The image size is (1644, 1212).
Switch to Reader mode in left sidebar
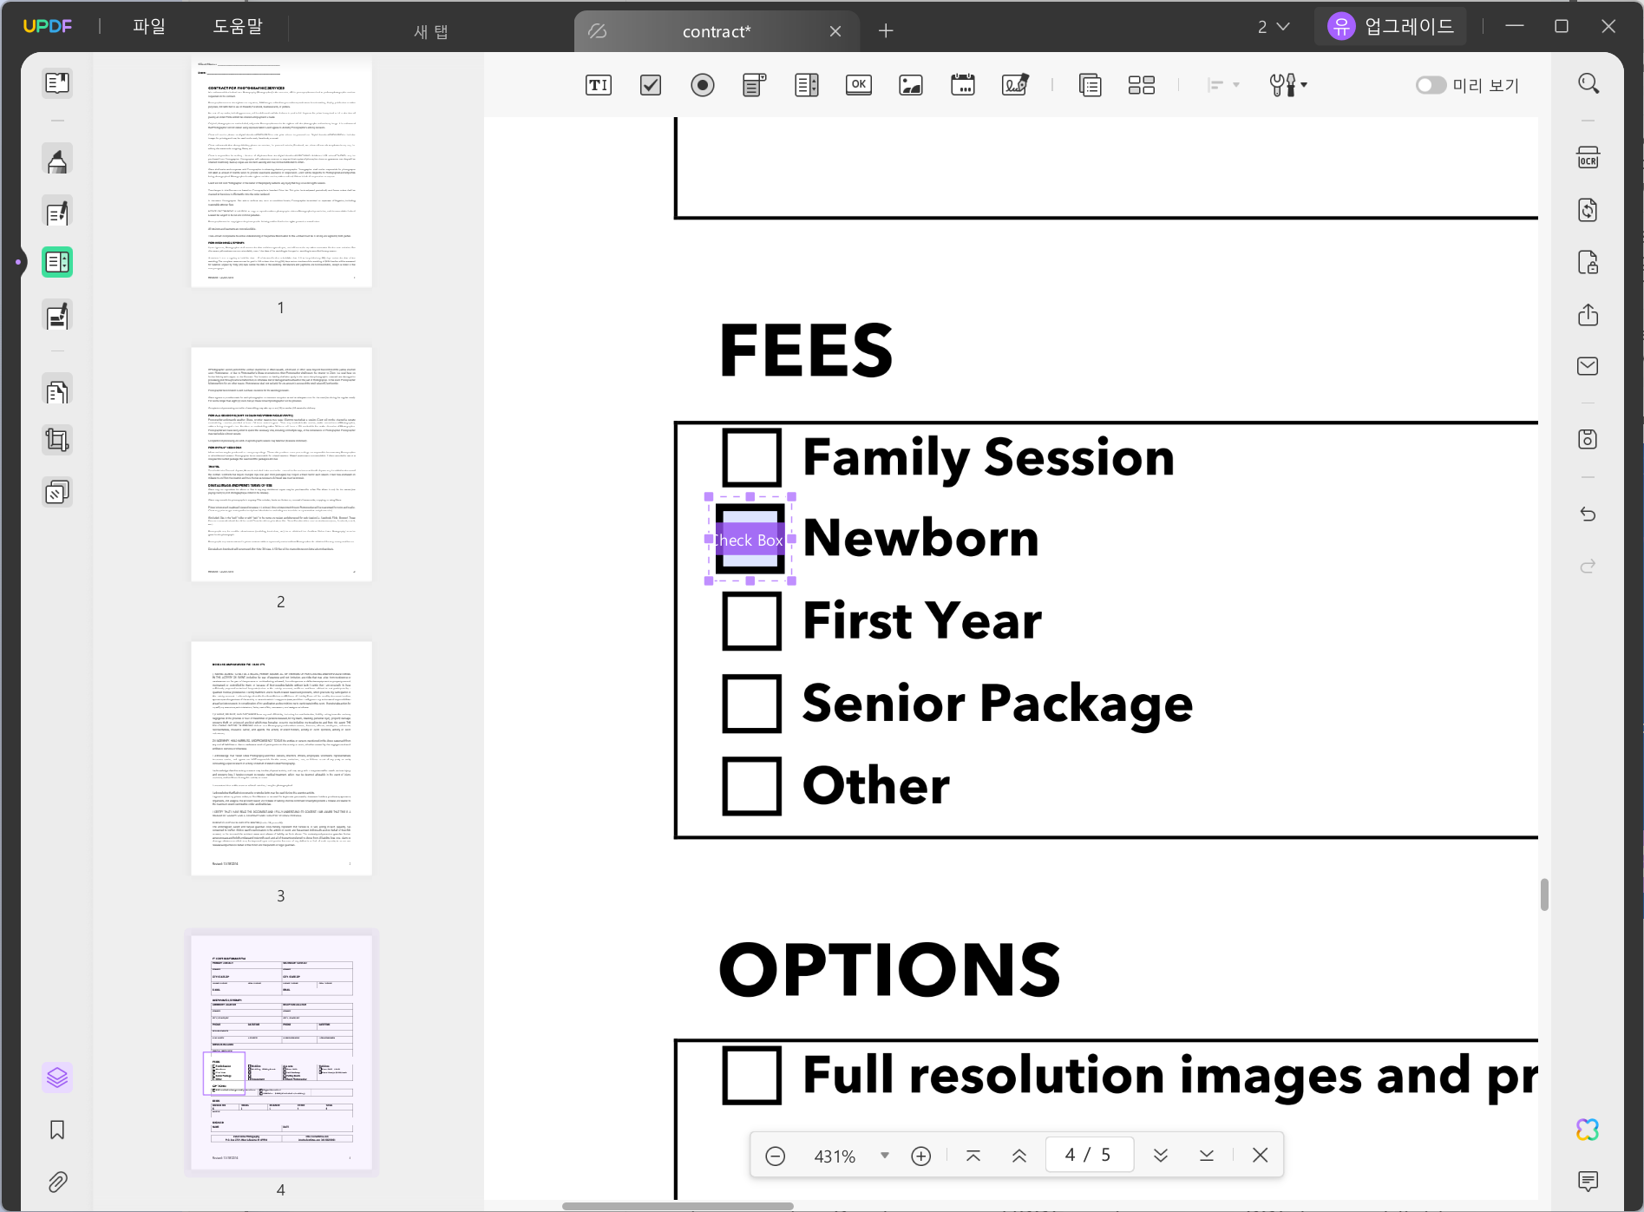pyautogui.click(x=57, y=83)
